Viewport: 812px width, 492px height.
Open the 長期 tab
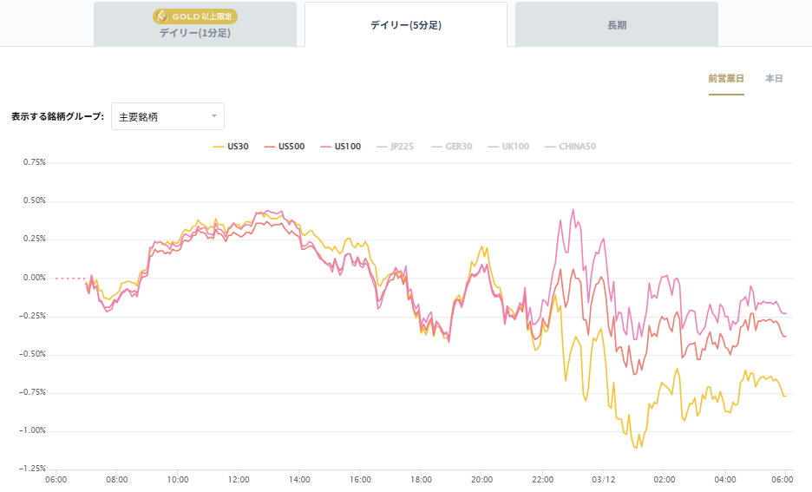coord(617,25)
